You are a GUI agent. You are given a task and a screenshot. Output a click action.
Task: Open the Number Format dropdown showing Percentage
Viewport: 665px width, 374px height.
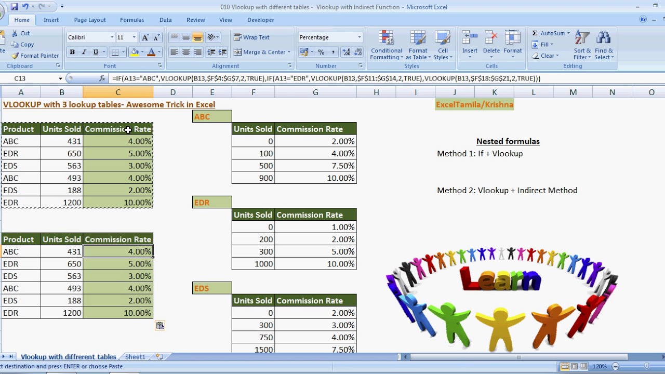[x=359, y=37]
